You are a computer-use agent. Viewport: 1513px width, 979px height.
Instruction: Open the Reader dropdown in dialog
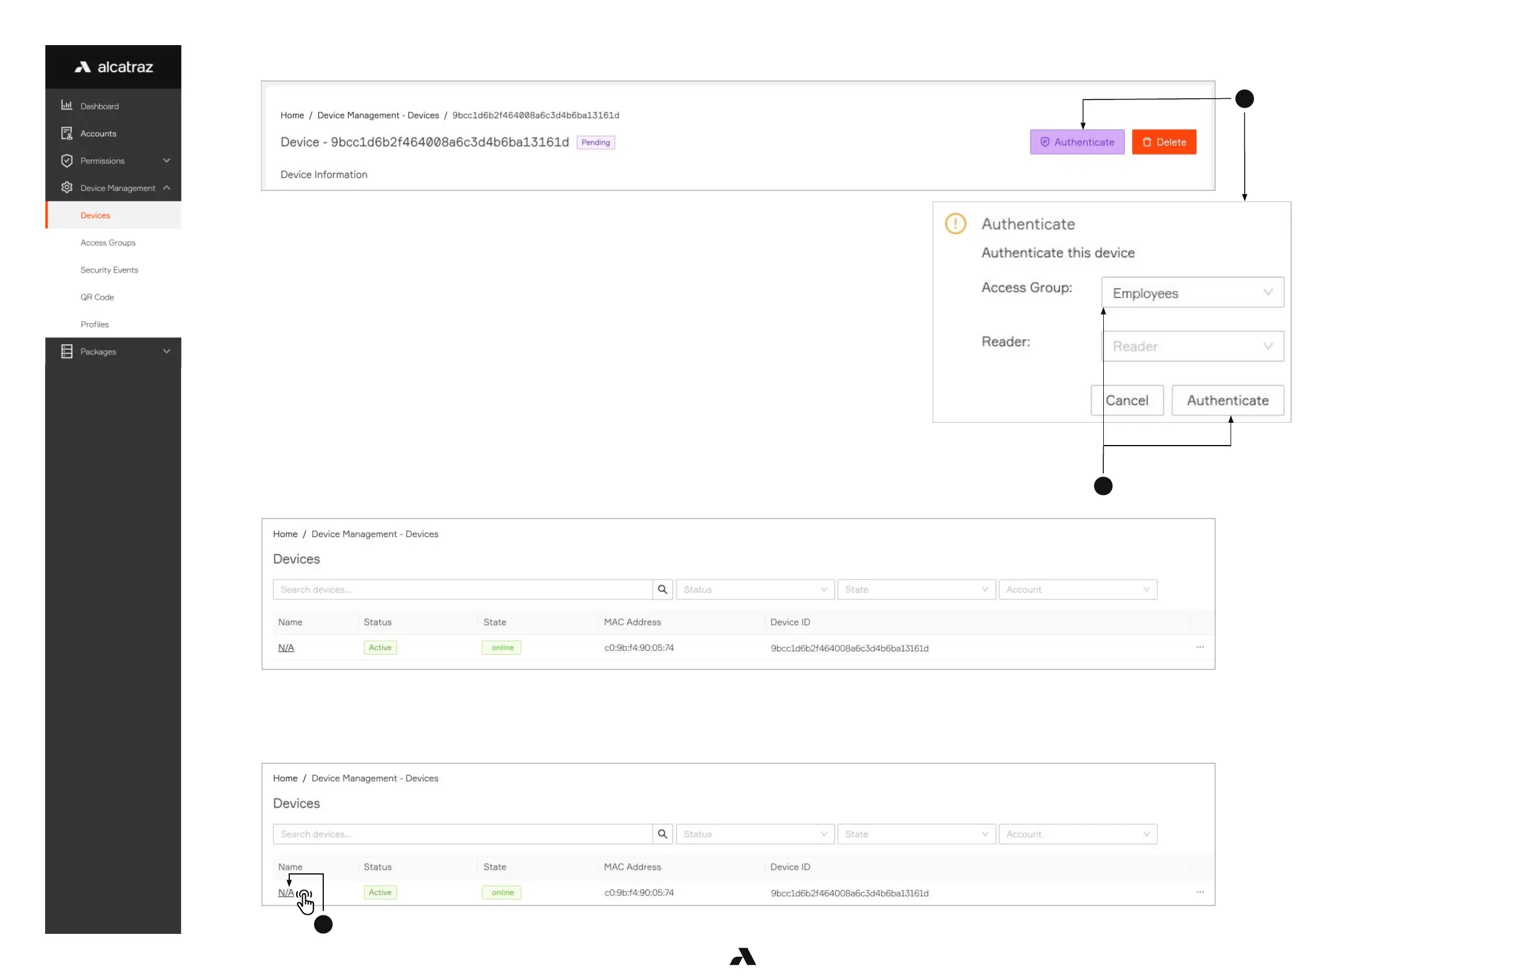[1193, 347]
